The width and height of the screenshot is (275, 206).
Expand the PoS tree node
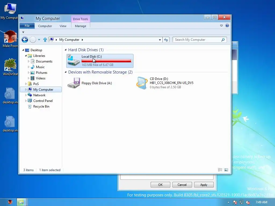26,84
